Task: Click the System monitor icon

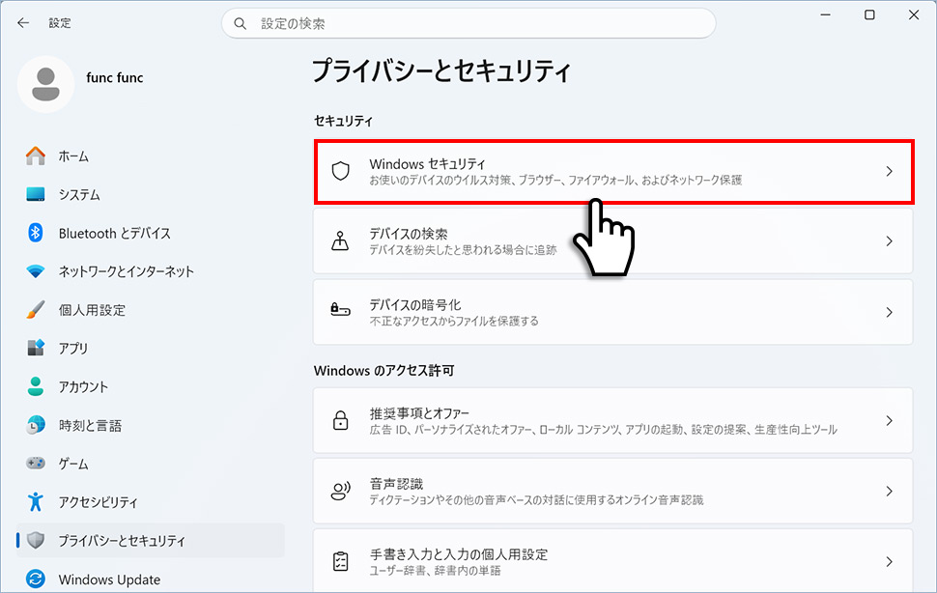Action: tap(35, 194)
